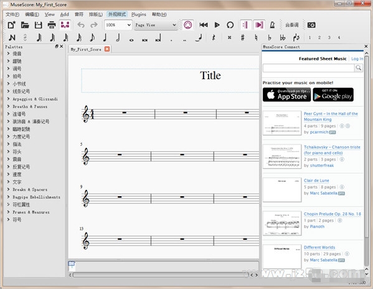
Task: Click the App Store download badge
Action: pyautogui.click(x=286, y=95)
